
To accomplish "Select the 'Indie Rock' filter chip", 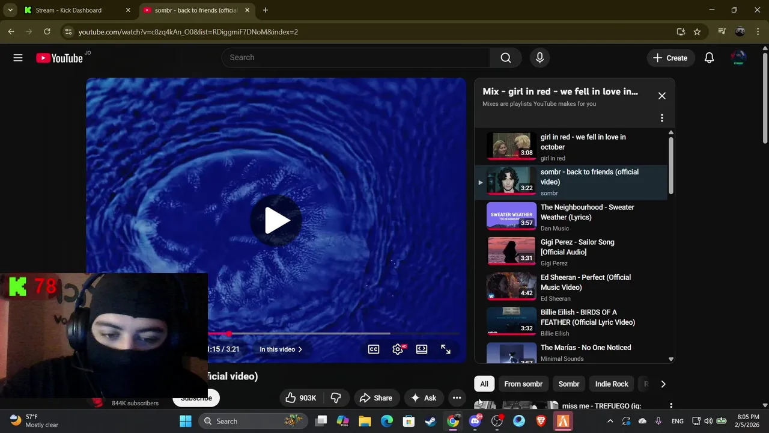I will point(612,384).
